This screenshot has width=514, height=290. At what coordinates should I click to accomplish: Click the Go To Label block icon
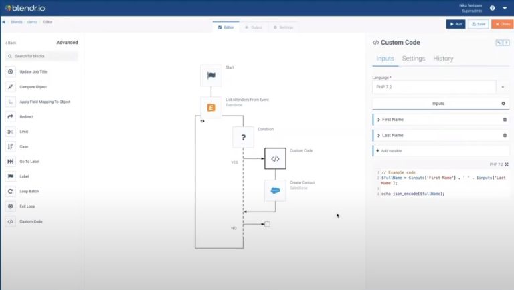pyautogui.click(x=10, y=162)
